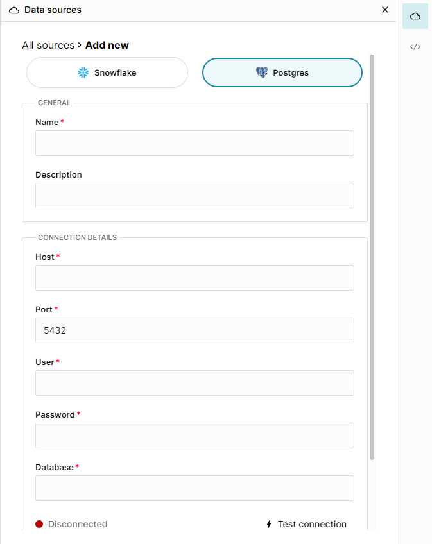
Task: Click the vertical scrollbar on the form
Action: tap(371, 257)
